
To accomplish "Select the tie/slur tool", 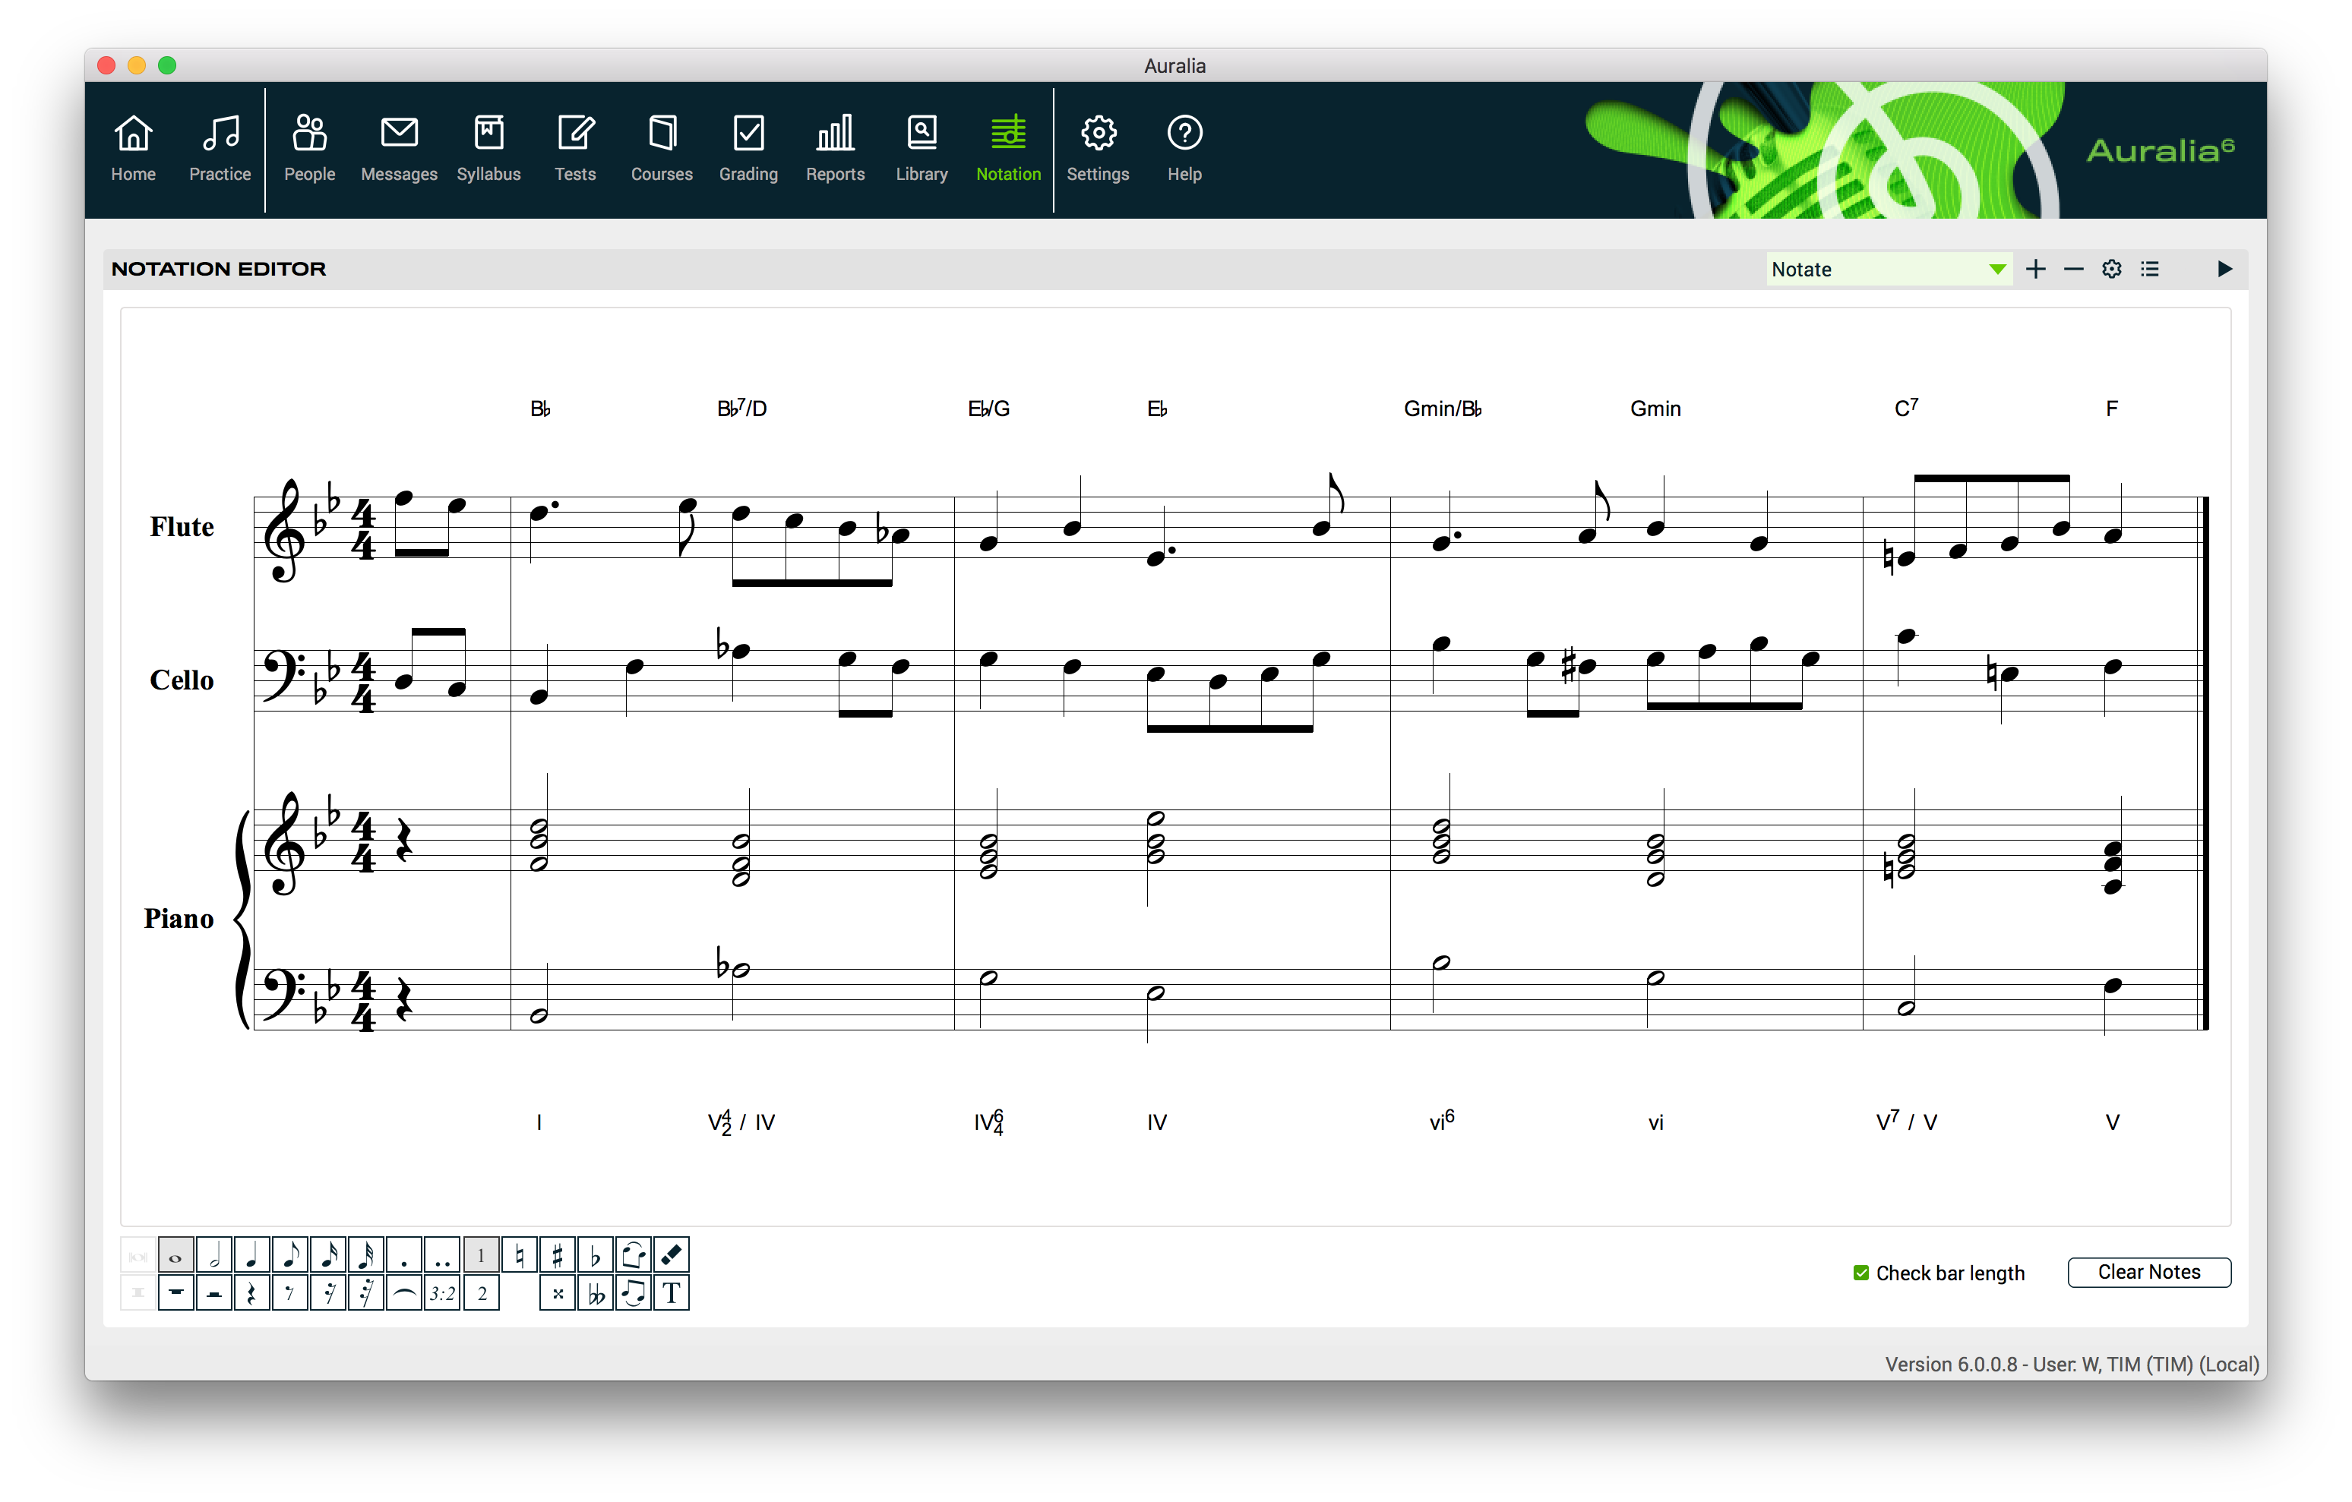I will (x=403, y=1294).
